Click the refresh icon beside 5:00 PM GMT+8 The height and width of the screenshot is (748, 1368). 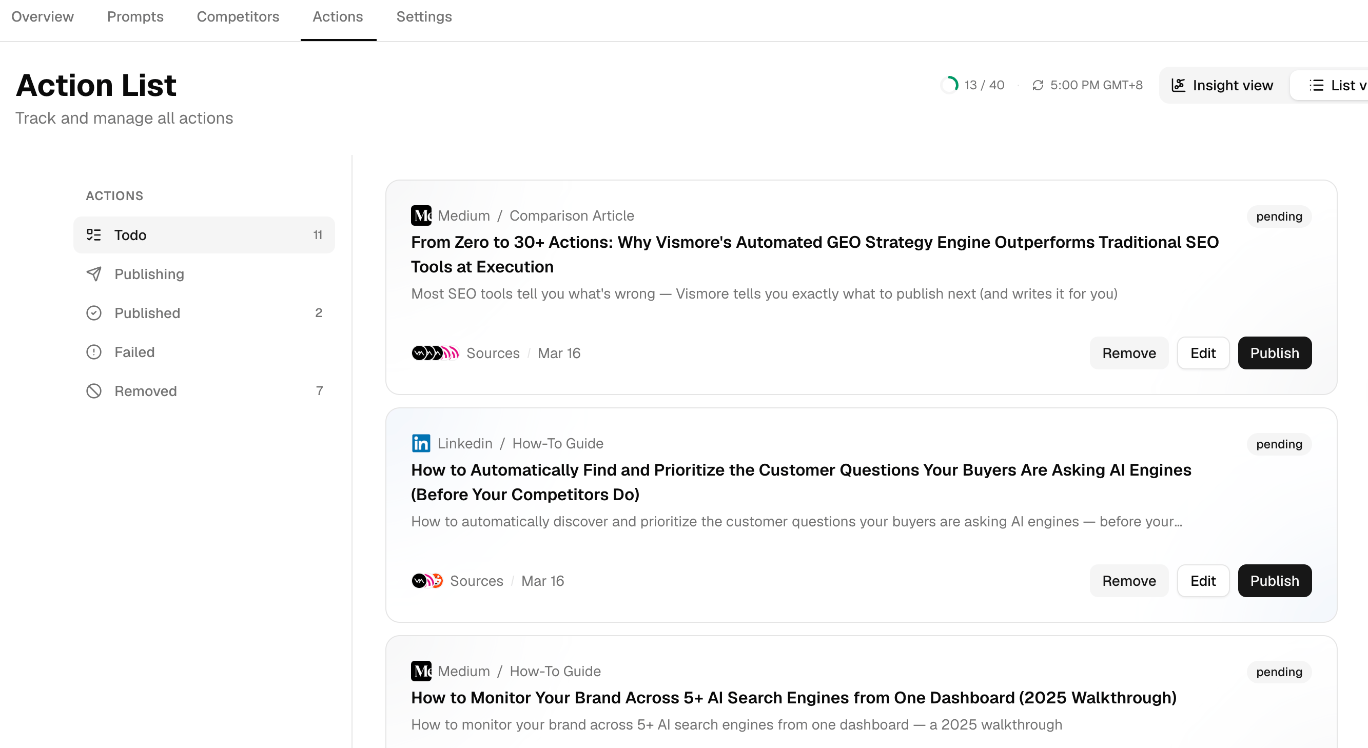pos(1037,86)
